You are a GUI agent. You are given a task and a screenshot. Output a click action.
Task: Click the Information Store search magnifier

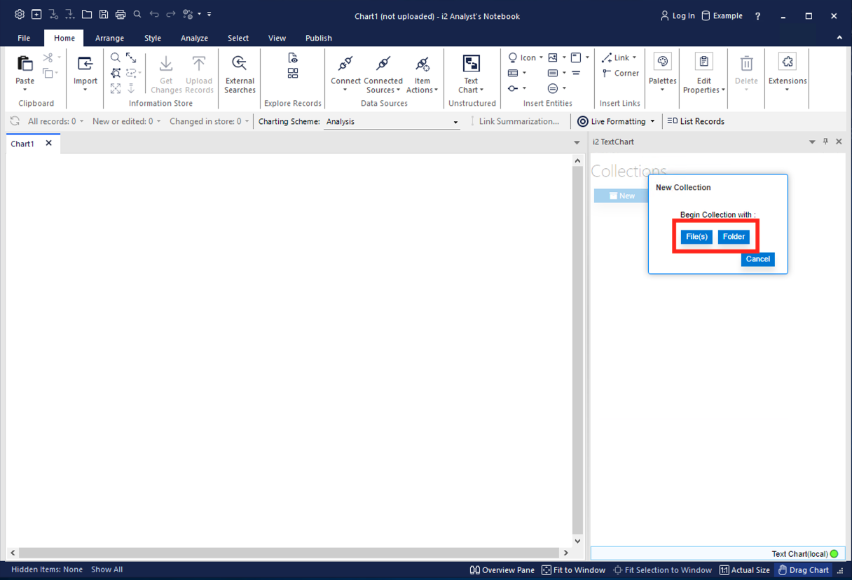[x=116, y=57]
